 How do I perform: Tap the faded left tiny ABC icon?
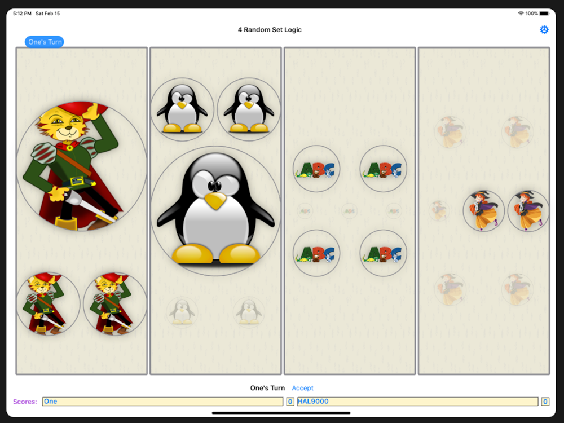pos(305,211)
